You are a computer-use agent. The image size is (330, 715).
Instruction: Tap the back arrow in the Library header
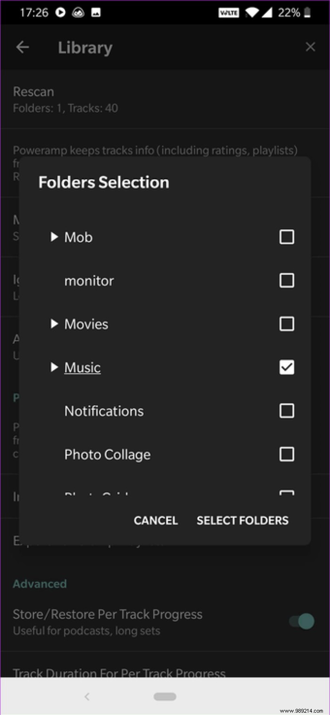22,47
